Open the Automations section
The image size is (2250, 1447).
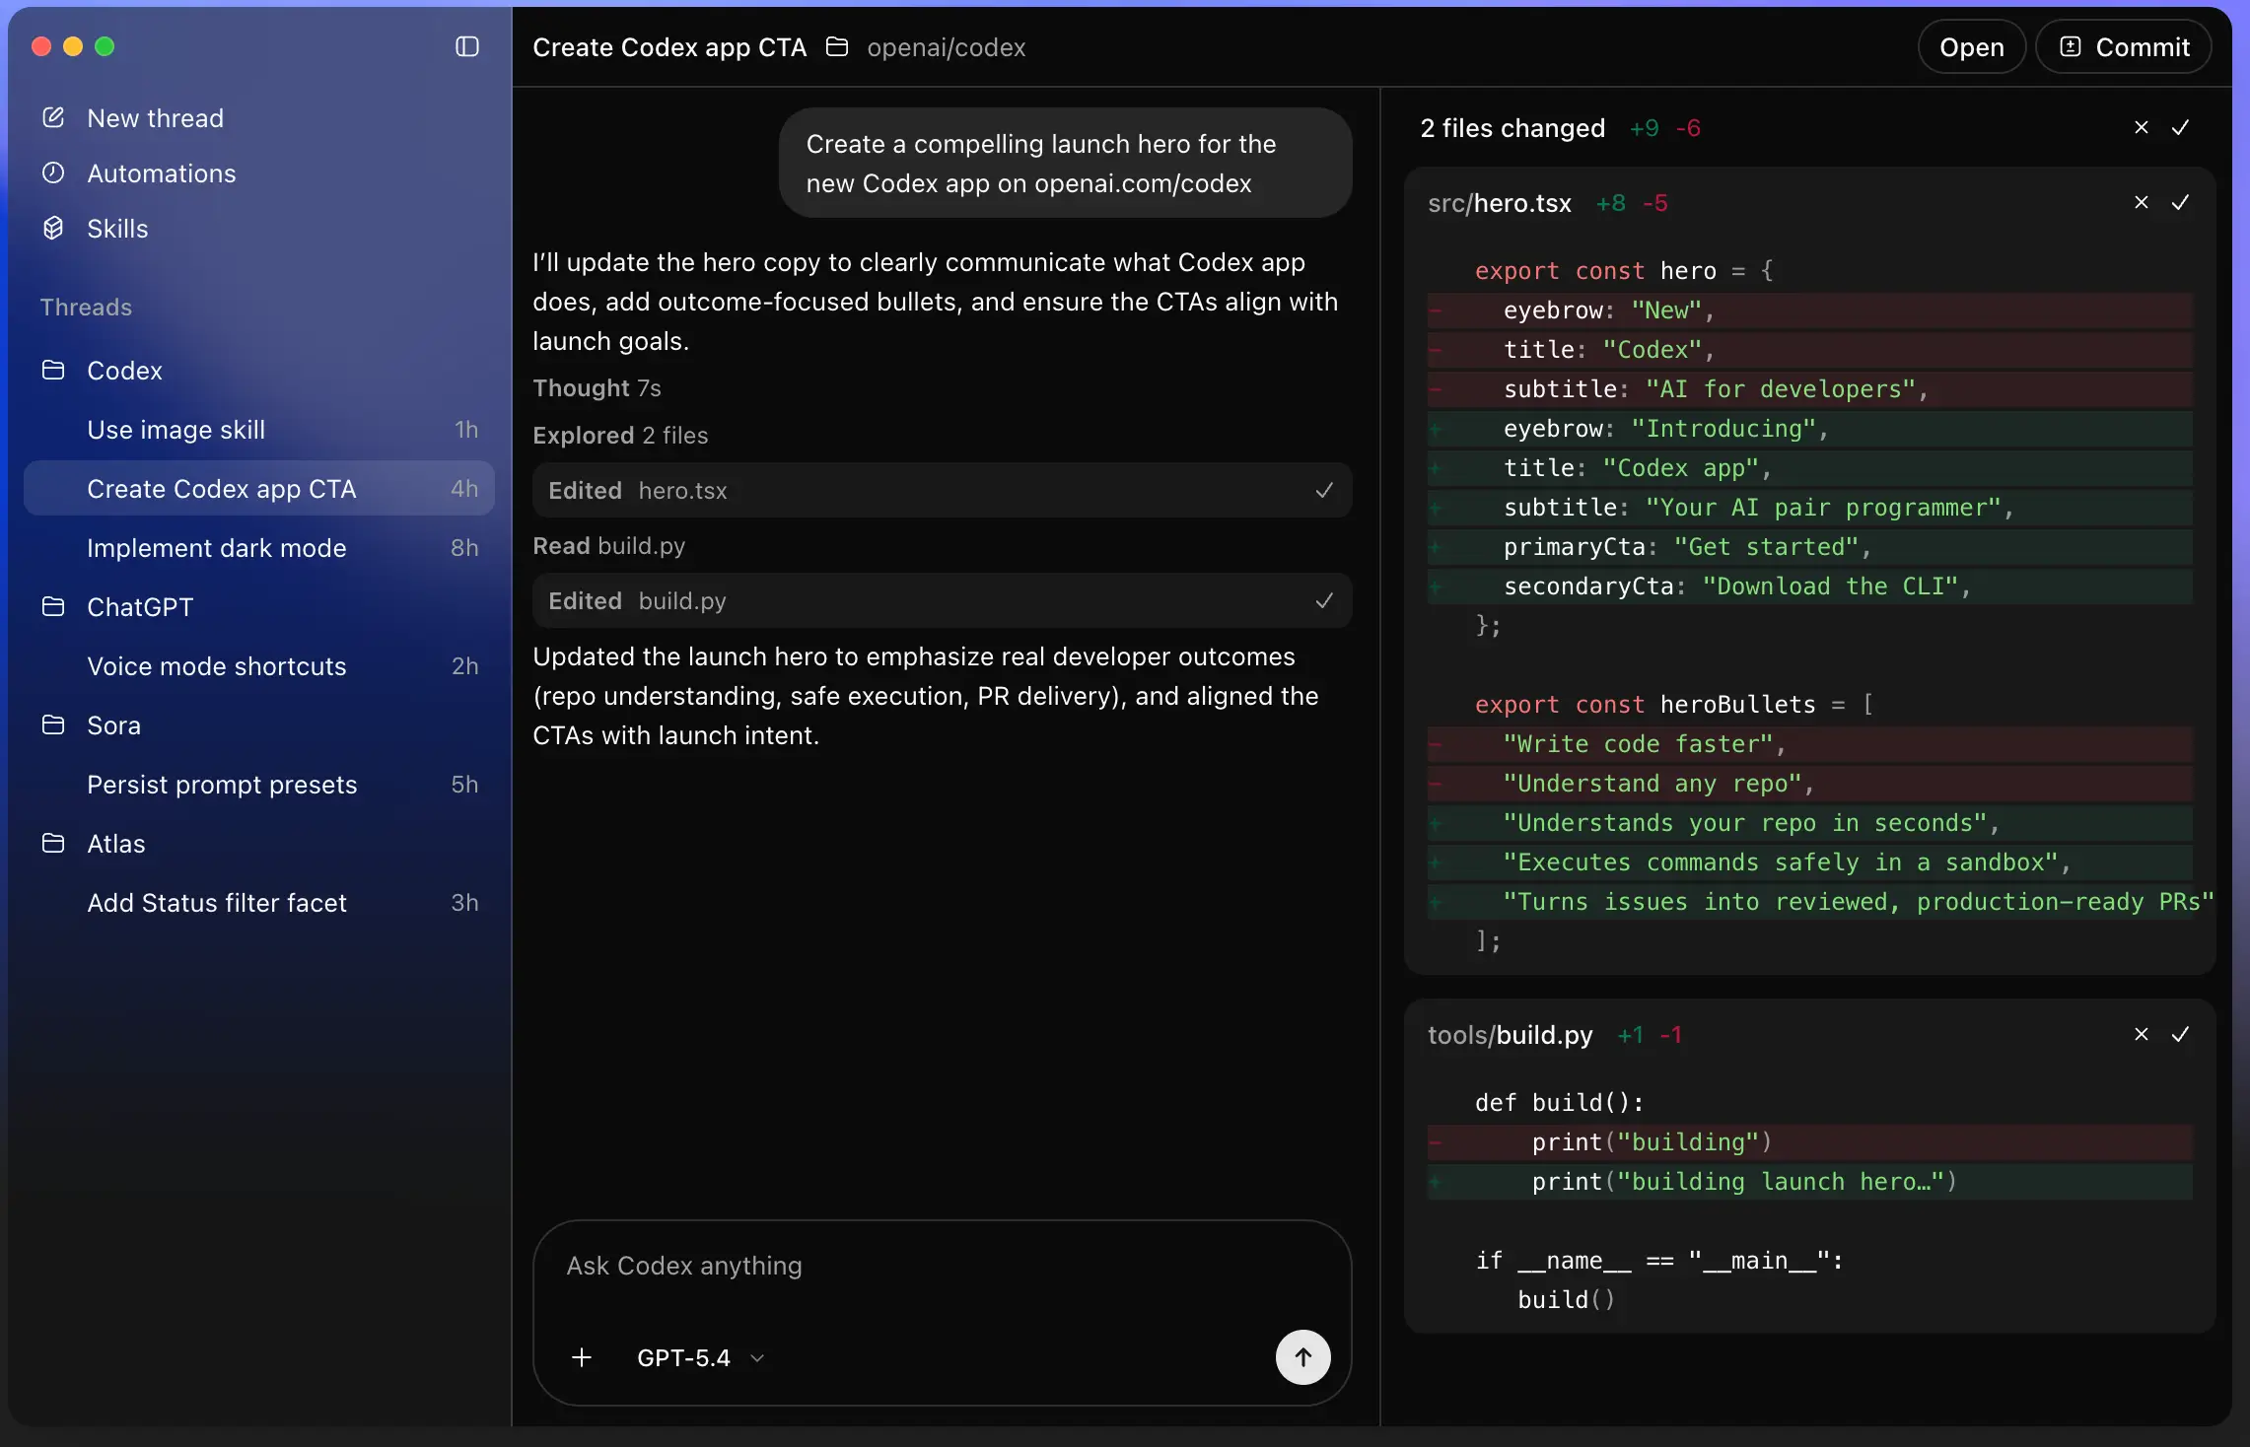161,172
